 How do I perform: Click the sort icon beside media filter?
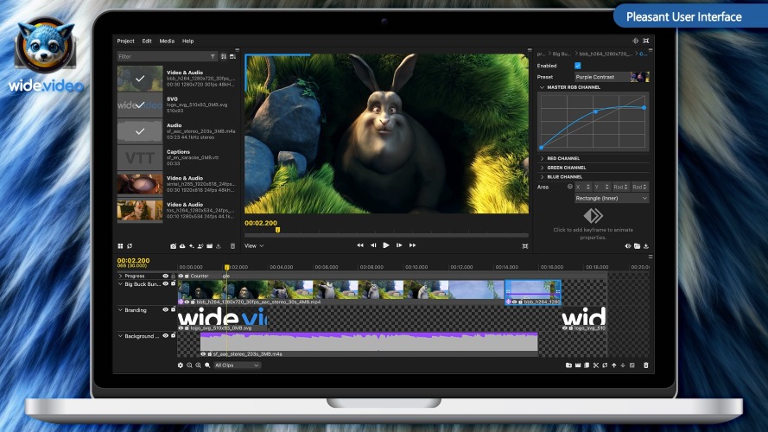click(224, 56)
